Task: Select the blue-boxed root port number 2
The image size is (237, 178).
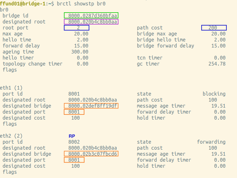Action: [x=77, y=28]
